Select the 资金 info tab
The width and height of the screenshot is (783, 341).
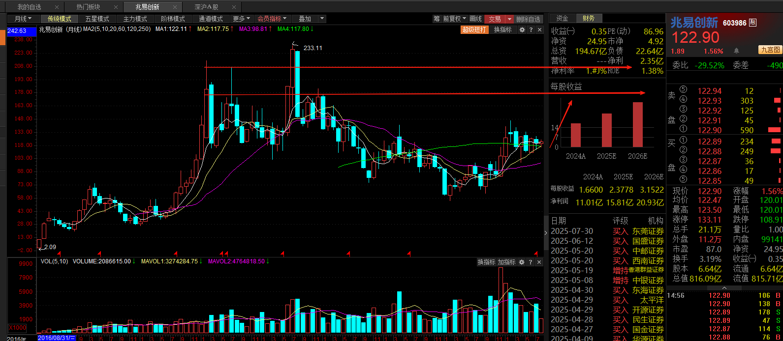click(562, 18)
